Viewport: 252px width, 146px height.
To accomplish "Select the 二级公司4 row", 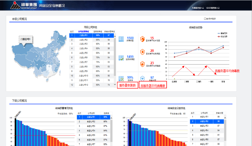I will (x=91, y=48).
